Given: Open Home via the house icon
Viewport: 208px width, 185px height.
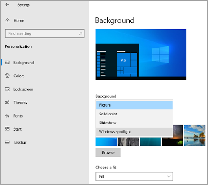Looking at the screenshot, I should pos(7,20).
